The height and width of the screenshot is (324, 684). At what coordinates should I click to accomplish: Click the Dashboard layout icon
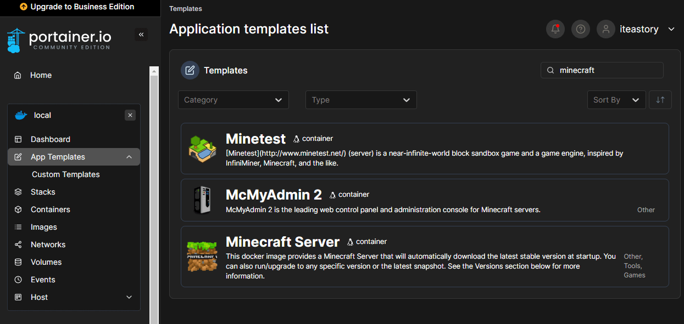click(18, 139)
